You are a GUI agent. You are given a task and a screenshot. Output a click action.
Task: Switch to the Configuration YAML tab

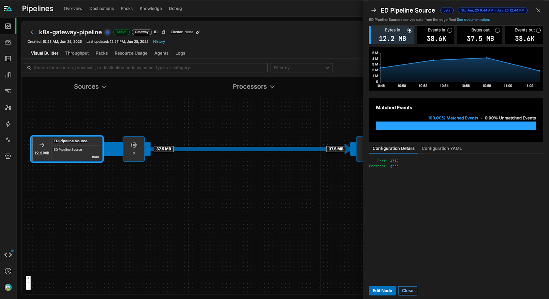tap(441, 148)
